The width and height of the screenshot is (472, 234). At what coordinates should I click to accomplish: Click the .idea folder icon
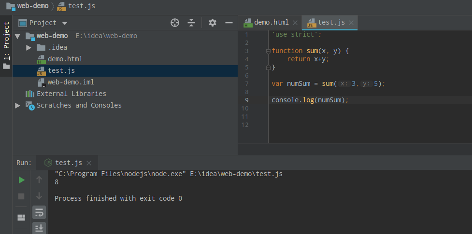[x=41, y=47]
